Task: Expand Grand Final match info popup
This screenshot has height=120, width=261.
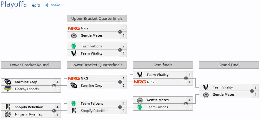Action: (252, 91)
